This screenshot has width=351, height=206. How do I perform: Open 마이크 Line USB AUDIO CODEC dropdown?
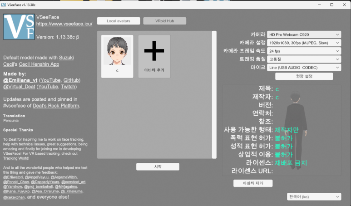click(x=304, y=68)
